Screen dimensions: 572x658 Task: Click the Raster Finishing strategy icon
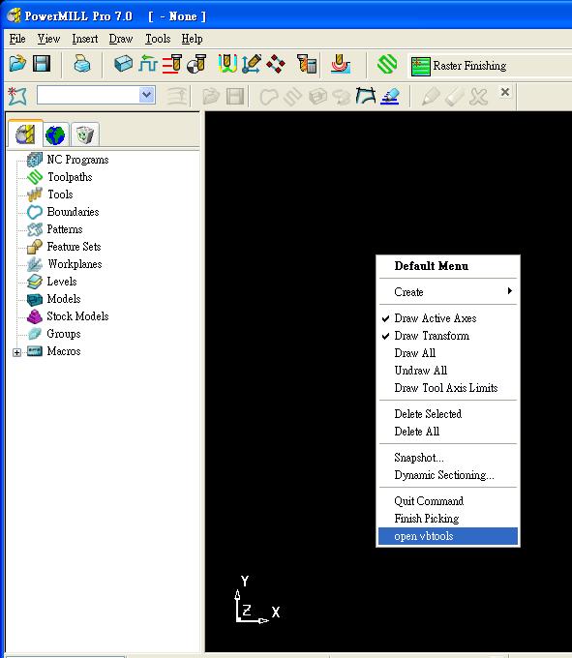pyautogui.click(x=420, y=67)
